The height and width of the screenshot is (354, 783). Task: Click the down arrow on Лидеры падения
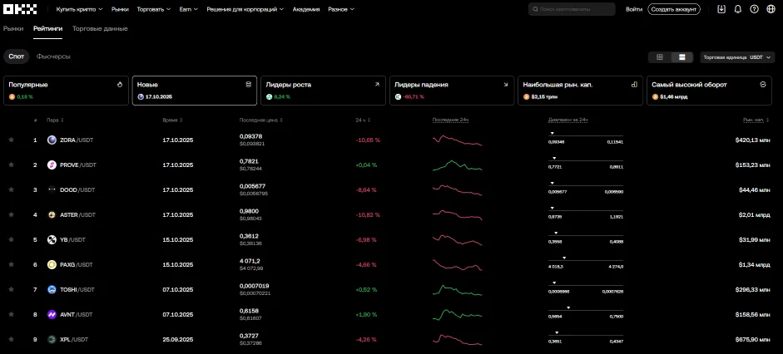[x=505, y=85]
